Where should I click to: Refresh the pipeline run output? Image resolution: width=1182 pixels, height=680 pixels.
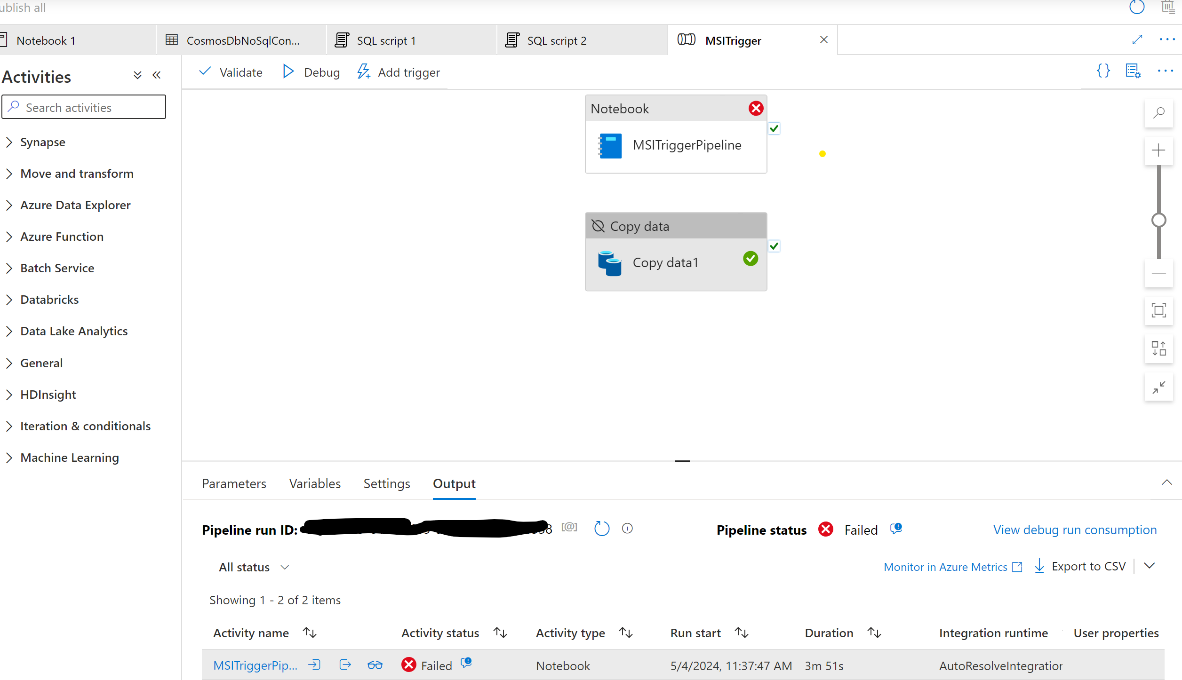tap(602, 529)
